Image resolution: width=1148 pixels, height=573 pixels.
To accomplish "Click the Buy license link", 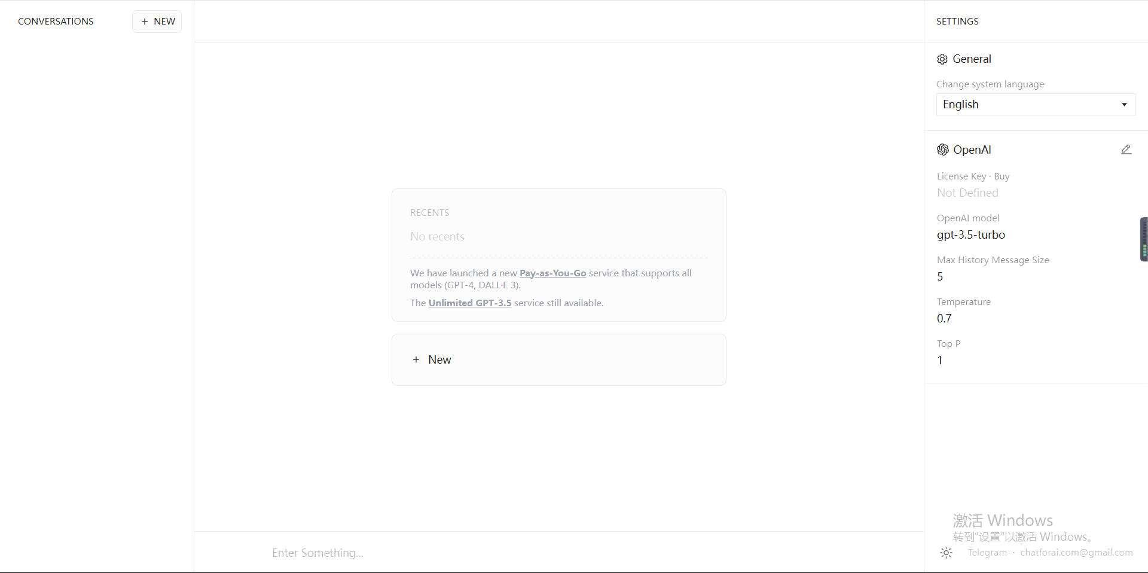I will [1002, 176].
